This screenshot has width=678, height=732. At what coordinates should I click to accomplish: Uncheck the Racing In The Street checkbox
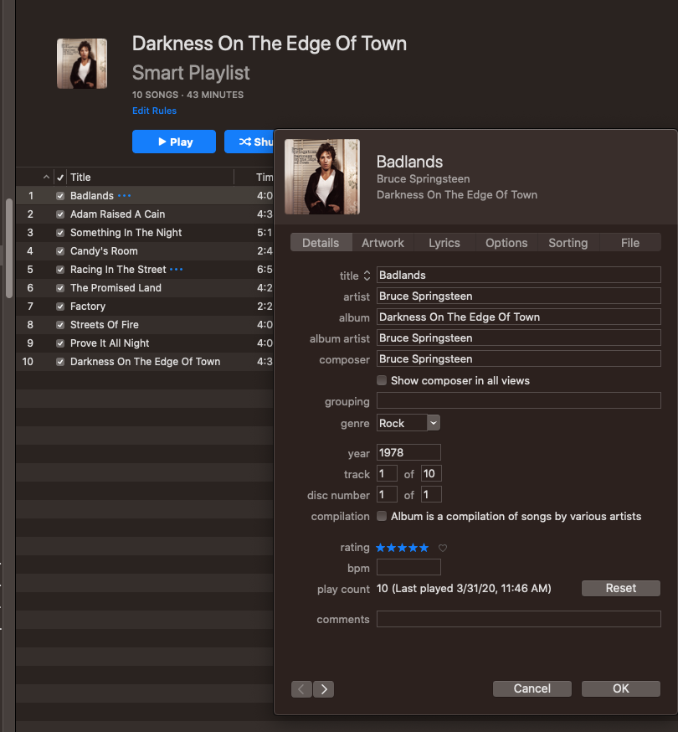click(x=60, y=270)
